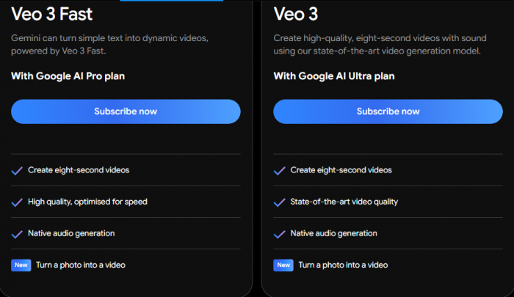This screenshot has width=514, height=297.
Task: Click "High quality, optimised for speed" feature
Action: (87, 202)
